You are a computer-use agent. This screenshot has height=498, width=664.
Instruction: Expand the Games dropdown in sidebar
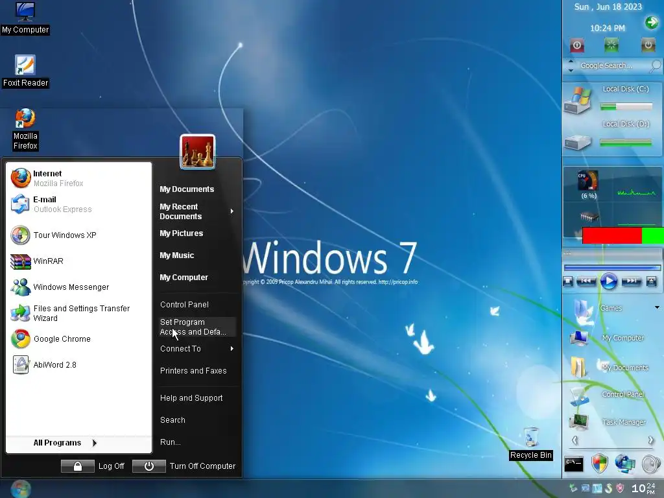657,307
